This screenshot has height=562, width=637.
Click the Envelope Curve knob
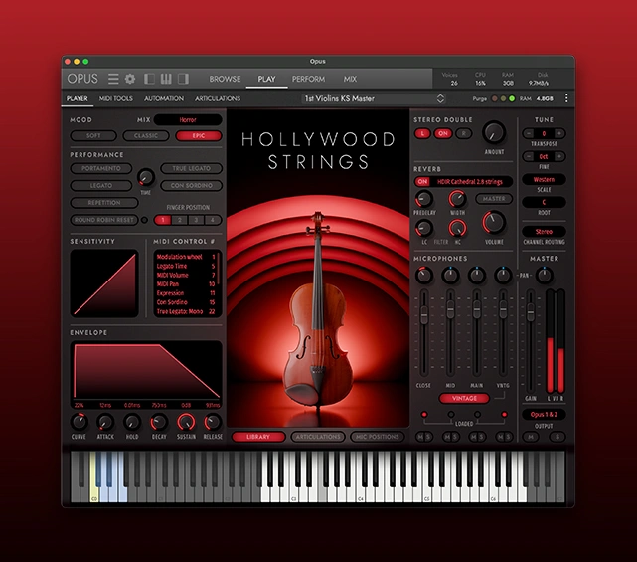click(79, 422)
